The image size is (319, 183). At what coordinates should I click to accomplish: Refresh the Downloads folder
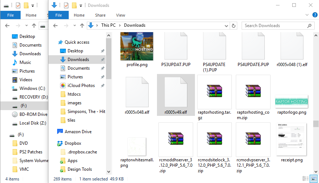[x=234, y=26]
